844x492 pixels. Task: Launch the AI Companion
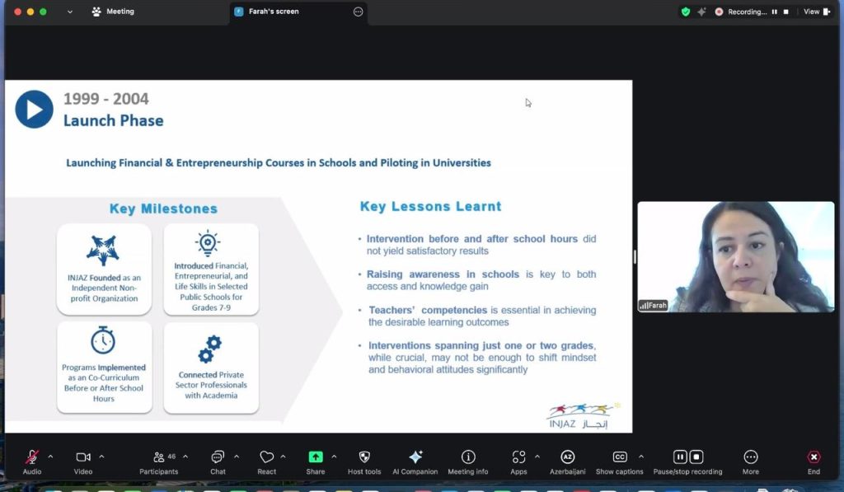click(x=415, y=457)
